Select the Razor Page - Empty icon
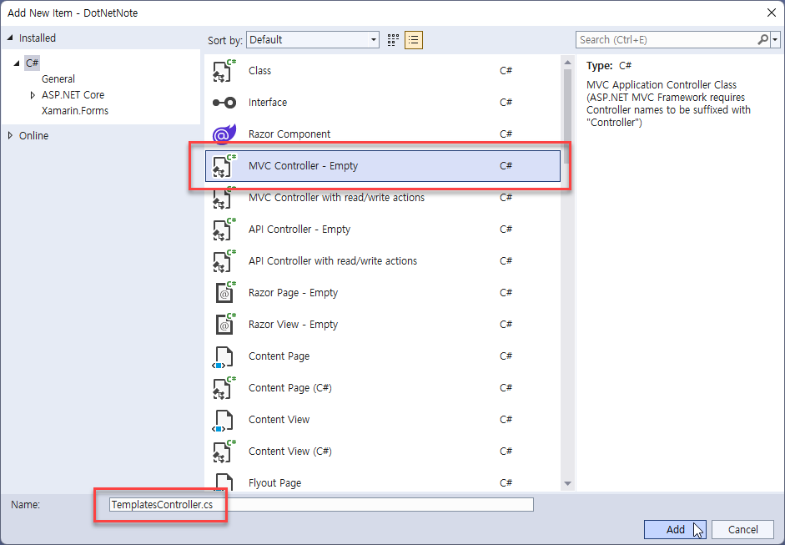785x545 pixels. click(x=224, y=293)
